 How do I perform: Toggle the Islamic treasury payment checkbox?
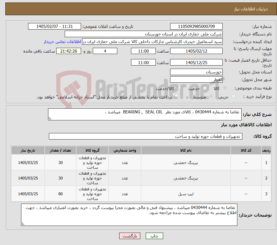(177, 96)
